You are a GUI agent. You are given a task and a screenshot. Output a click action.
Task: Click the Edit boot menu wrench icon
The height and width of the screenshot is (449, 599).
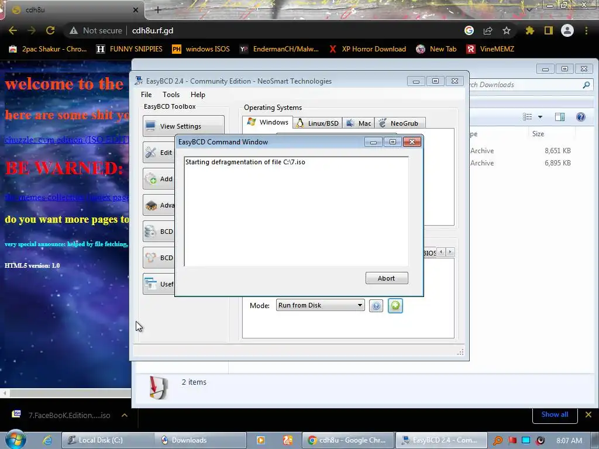150,153
